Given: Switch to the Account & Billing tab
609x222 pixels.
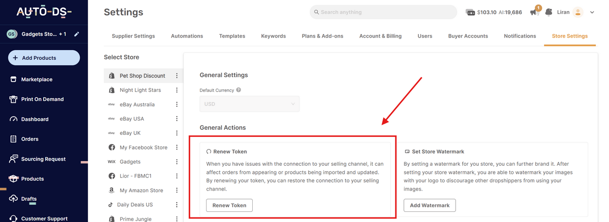Looking at the screenshot, I should pyautogui.click(x=380, y=36).
